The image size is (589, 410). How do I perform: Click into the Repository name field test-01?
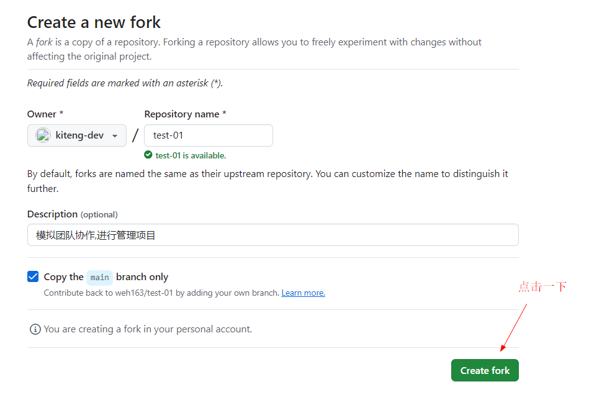209,135
